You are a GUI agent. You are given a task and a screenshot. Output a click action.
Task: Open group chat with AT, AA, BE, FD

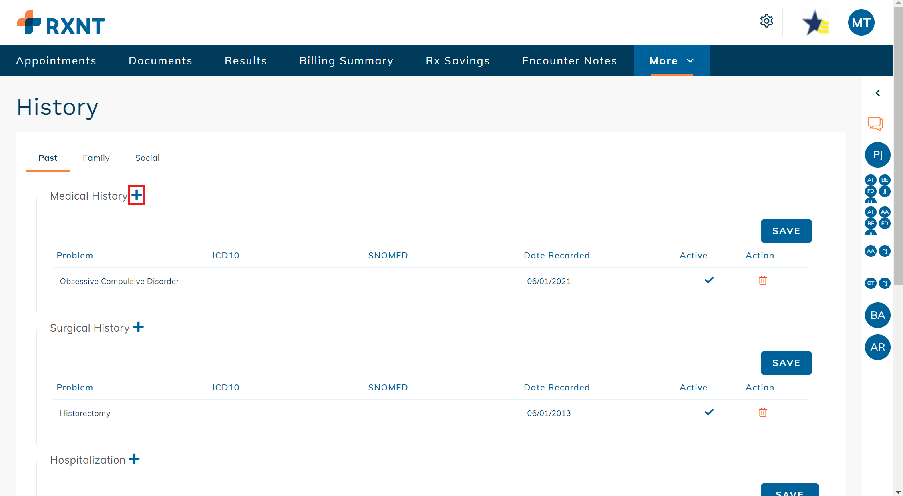878,220
